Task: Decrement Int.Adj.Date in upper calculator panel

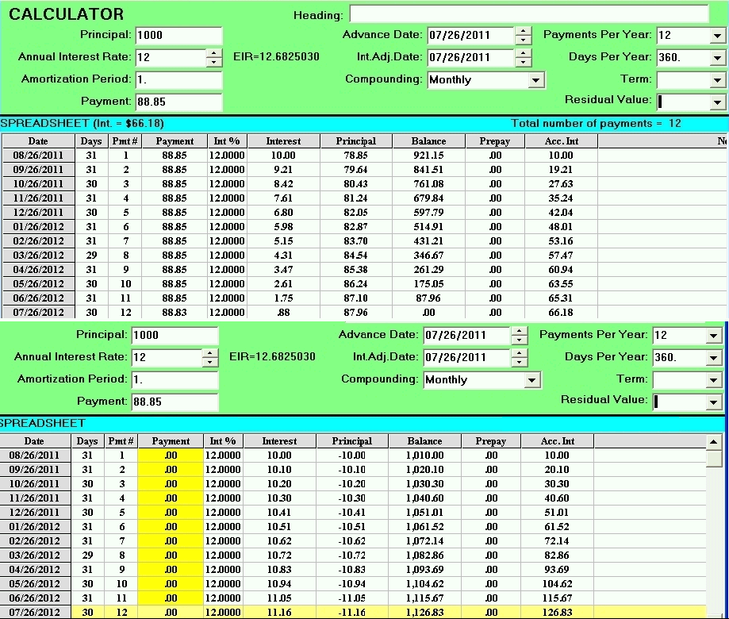Action: click(523, 62)
